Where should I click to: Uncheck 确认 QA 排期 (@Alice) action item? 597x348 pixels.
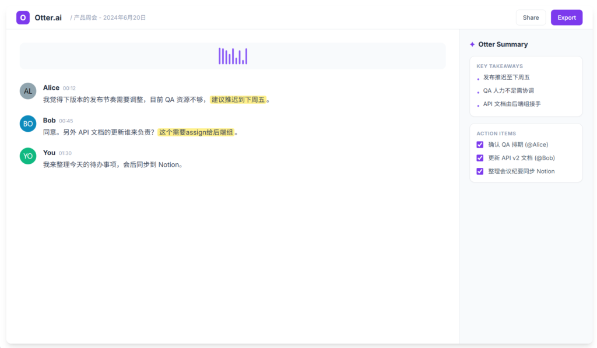(480, 145)
